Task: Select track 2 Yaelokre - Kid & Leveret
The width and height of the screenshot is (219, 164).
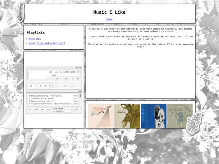Action: [x=53, y=98]
